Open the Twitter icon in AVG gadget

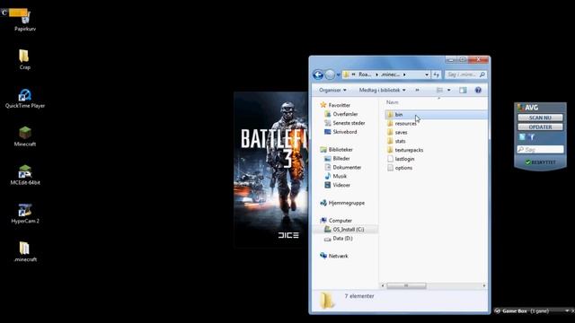pyautogui.click(x=522, y=137)
